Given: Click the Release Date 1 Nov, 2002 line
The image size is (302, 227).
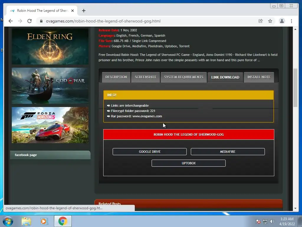Looking at the screenshot, I should (x=118, y=30).
